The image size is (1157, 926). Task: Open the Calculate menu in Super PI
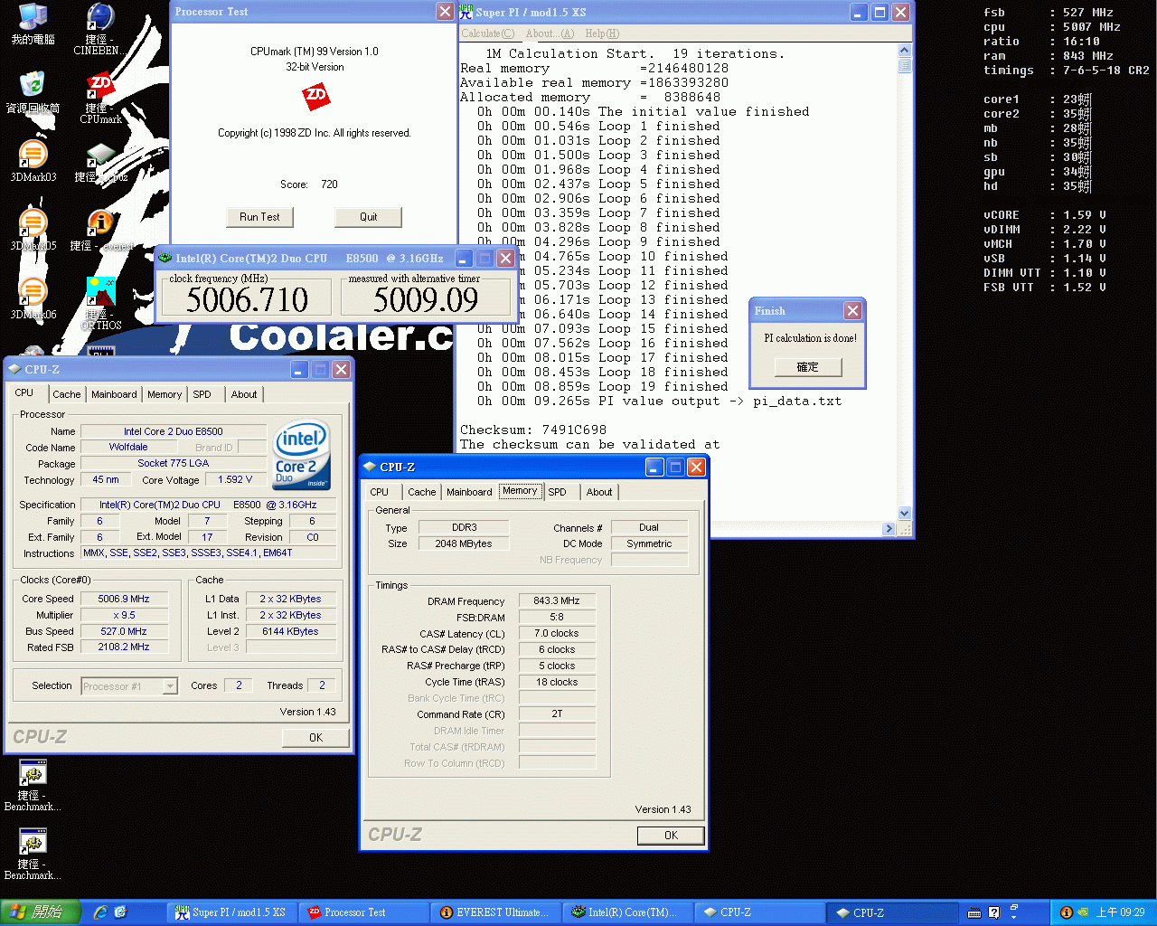pos(487,33)
